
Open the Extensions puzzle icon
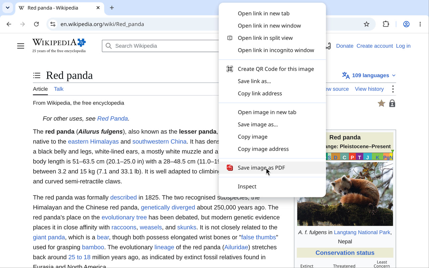386,24
